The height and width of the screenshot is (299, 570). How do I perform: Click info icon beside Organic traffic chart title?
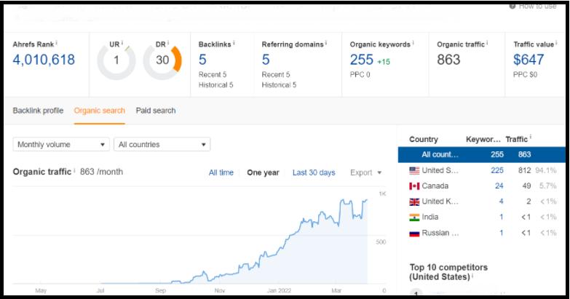[x=74, y=170]
